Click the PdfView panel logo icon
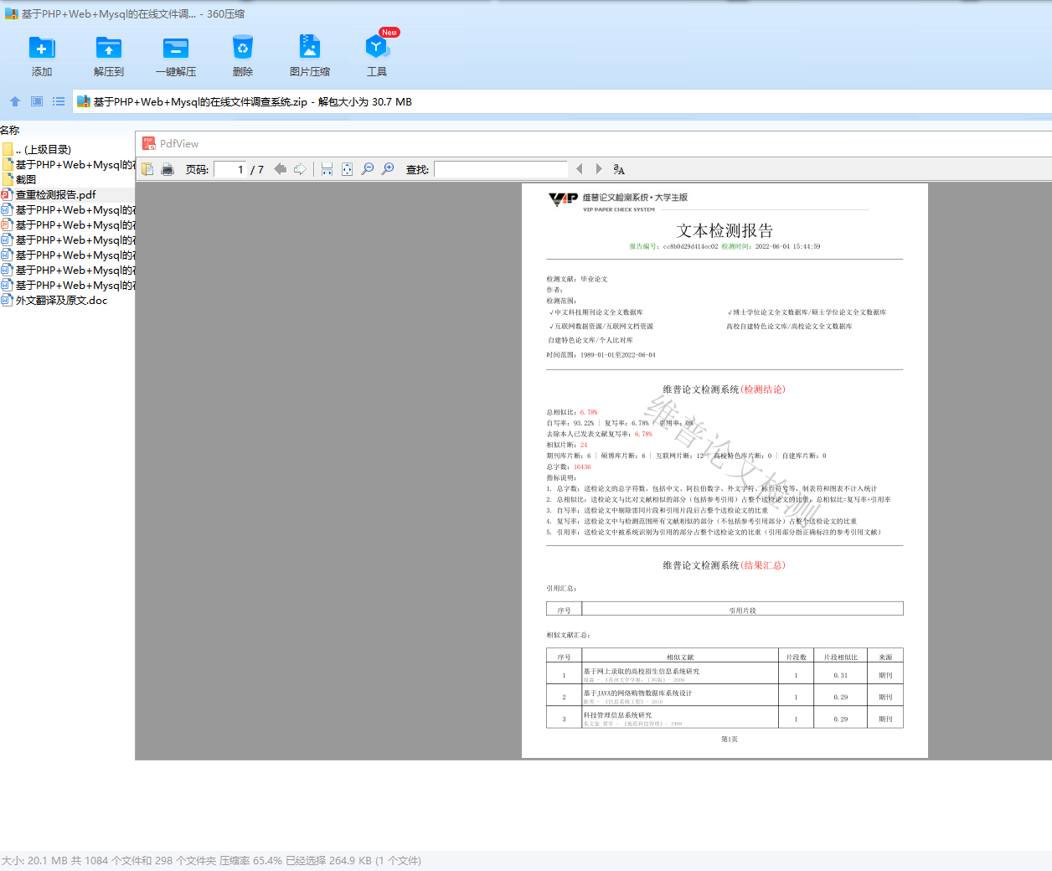1052x871 pixels. click(149, 143)
